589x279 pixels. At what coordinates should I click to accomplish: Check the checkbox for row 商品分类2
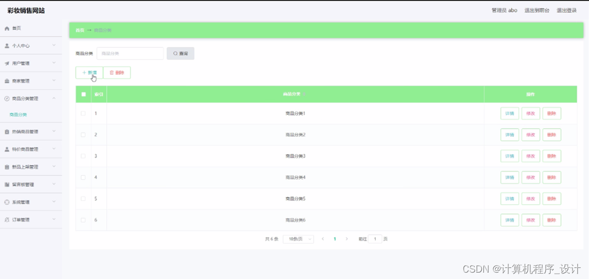[x=83, y=135]
